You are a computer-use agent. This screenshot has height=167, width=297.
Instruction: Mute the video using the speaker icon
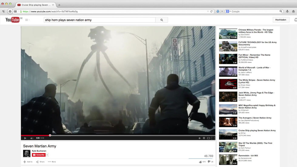32,138
